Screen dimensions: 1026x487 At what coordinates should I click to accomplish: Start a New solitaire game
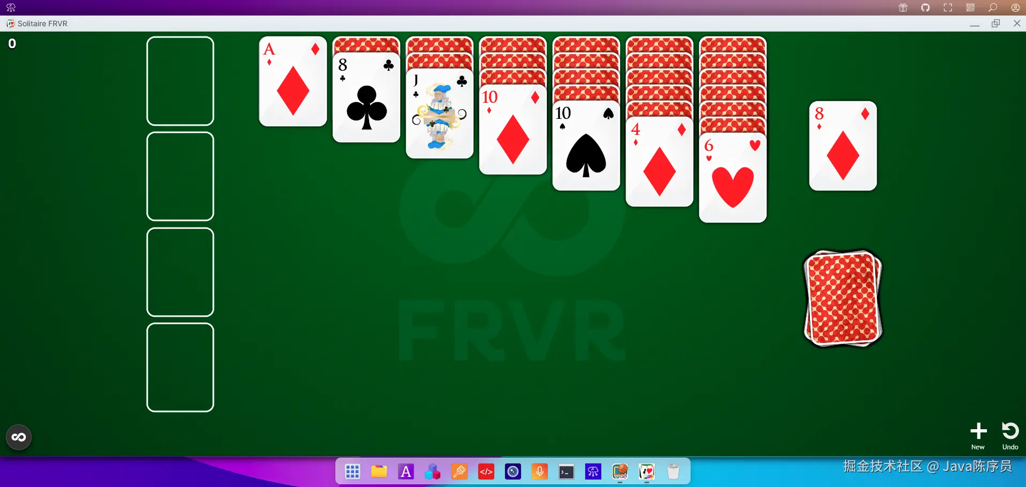click(978, 436)
